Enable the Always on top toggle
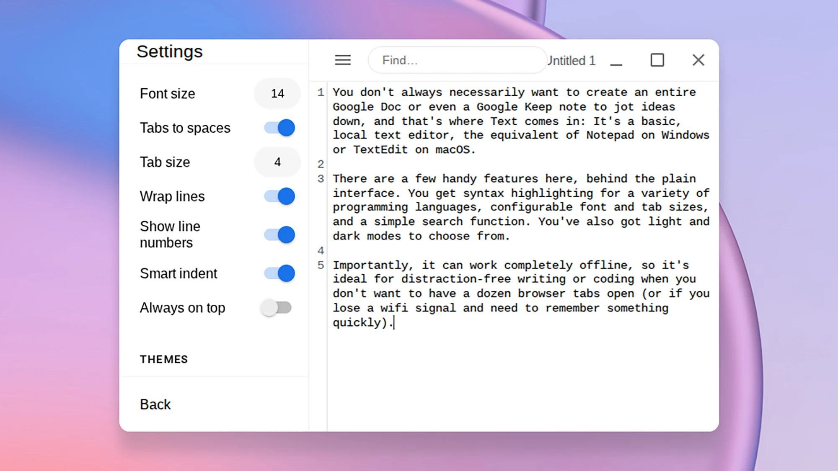The width and height of the screenshot is (838, 471). [276, 308]
